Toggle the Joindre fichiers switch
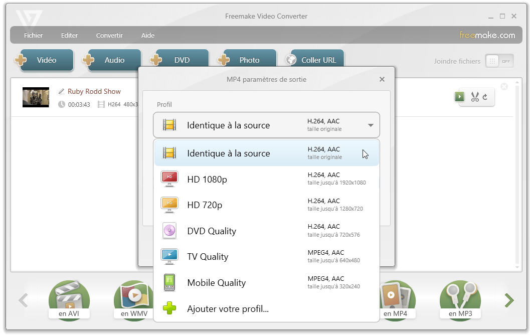 499,61
